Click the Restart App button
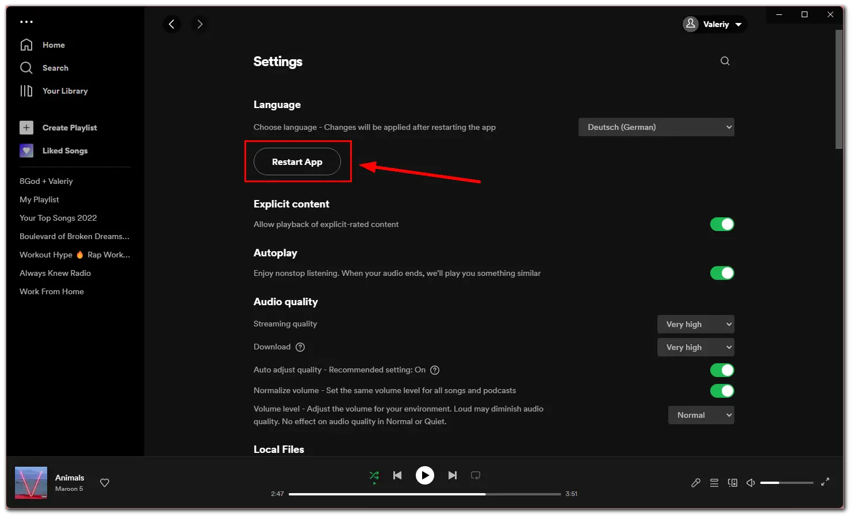Viewport: 854px width, 519px height. click(x=297, y=162)
